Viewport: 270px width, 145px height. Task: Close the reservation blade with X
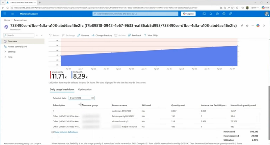click(264, 26)
